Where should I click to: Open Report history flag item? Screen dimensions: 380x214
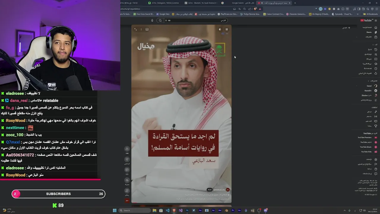tap(368, 164)
